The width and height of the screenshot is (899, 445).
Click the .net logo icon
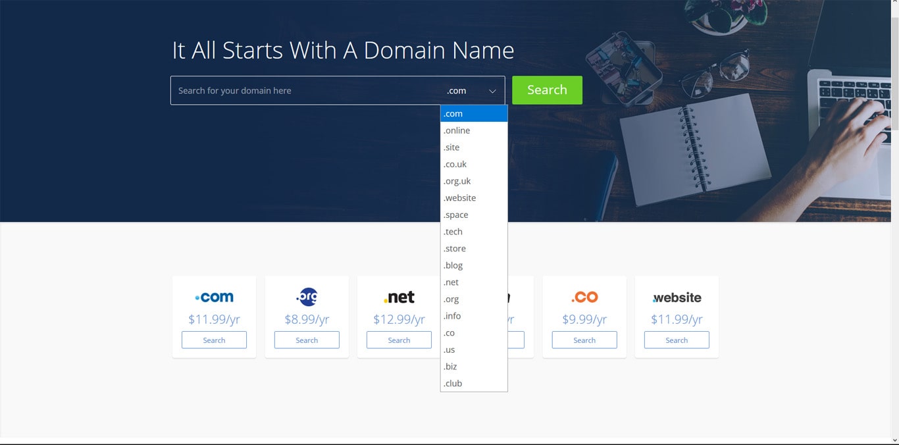(x=399, y=298)
